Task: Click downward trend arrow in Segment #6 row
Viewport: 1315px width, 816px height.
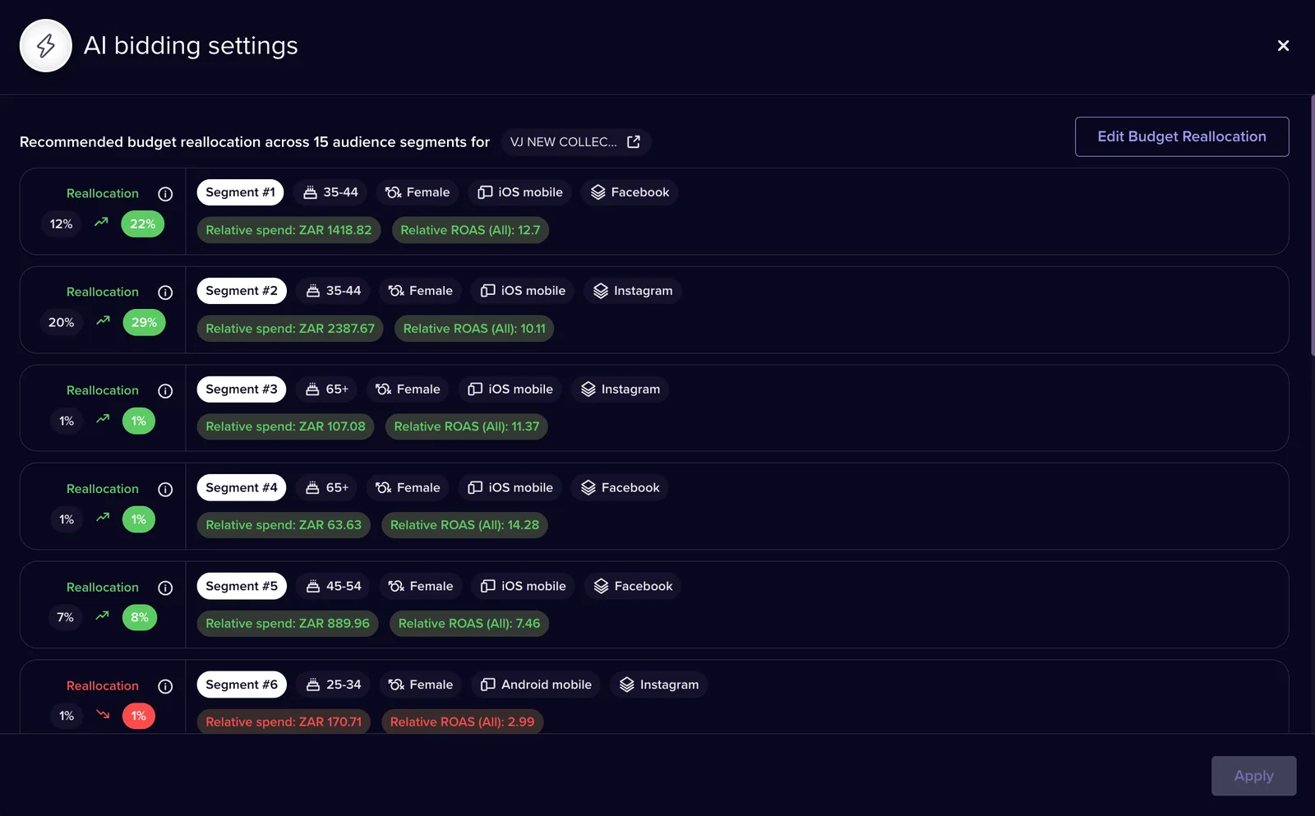Action: coord(103,714)
